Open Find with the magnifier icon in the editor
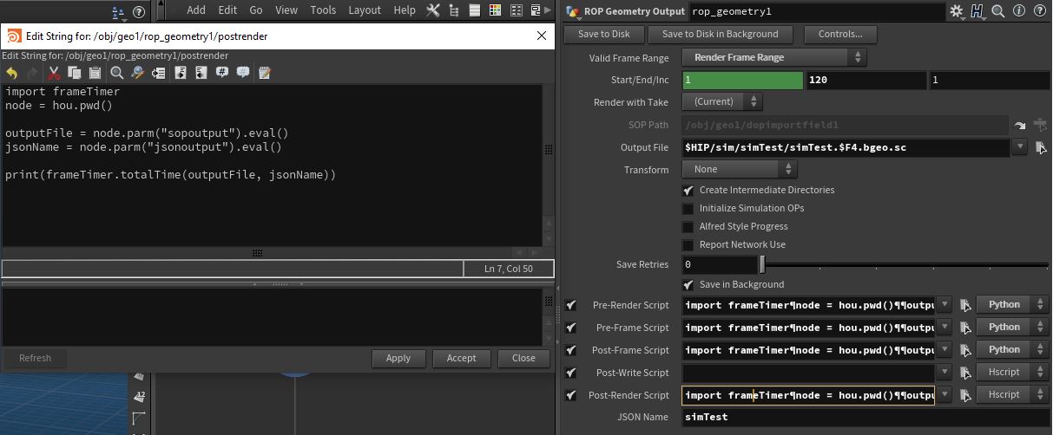The width and height of the screenshot is (1053, 435). [117, 74]
